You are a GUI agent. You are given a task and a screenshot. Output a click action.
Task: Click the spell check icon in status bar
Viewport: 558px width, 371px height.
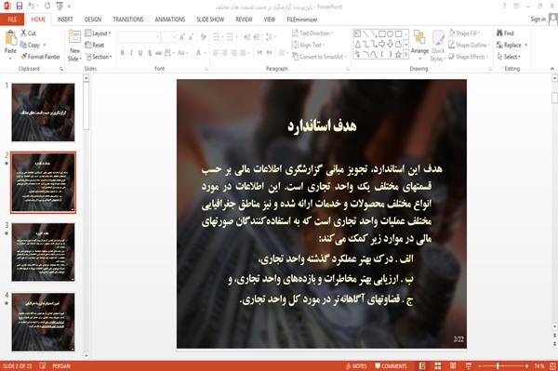(43, 365)
